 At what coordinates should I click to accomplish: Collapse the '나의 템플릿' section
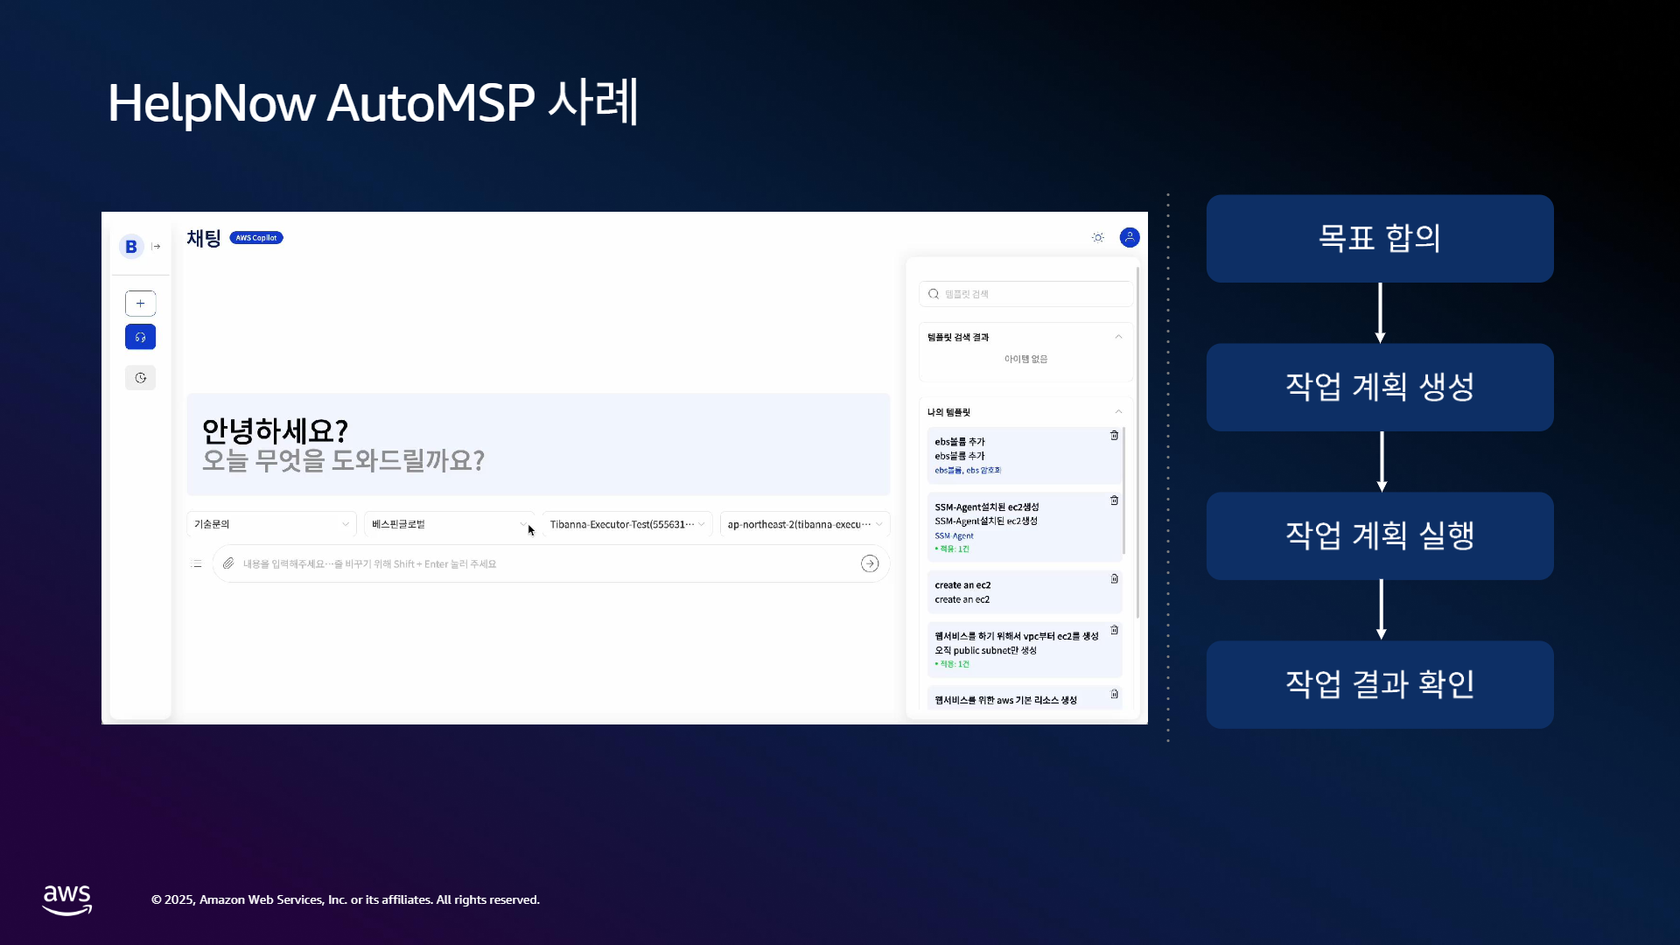point(1118,412)
